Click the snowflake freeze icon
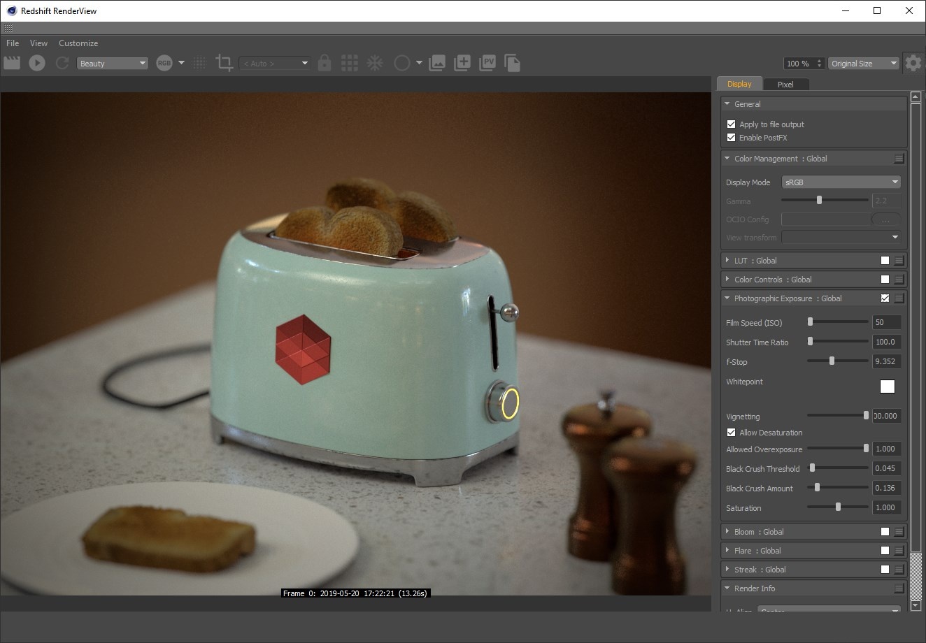 [376, 63]
